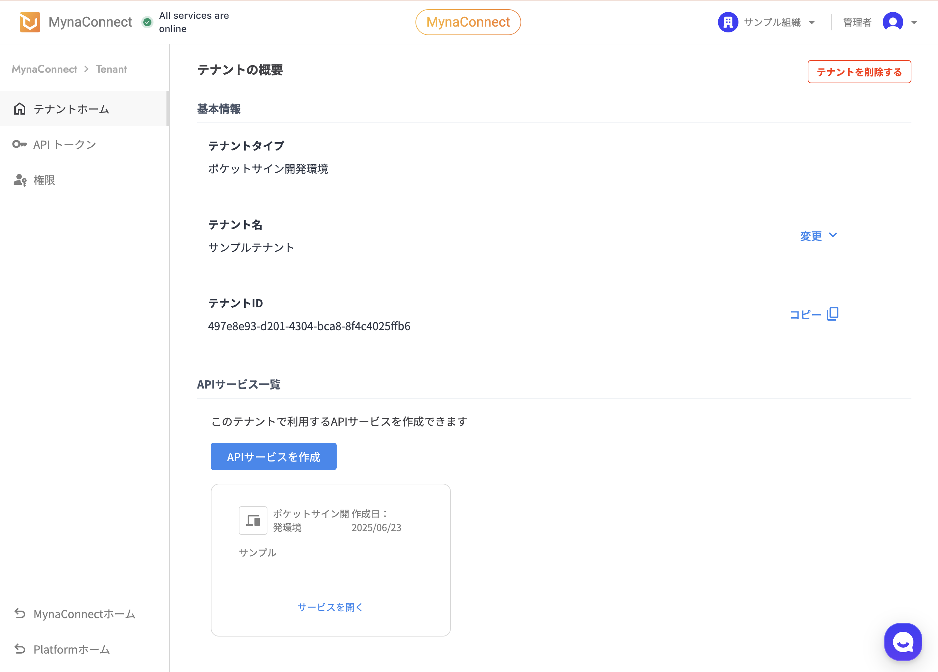This screenshot has width=938, height=672.
Task: Click the tenant name サンプルテナント
Action: click(251, 247)
